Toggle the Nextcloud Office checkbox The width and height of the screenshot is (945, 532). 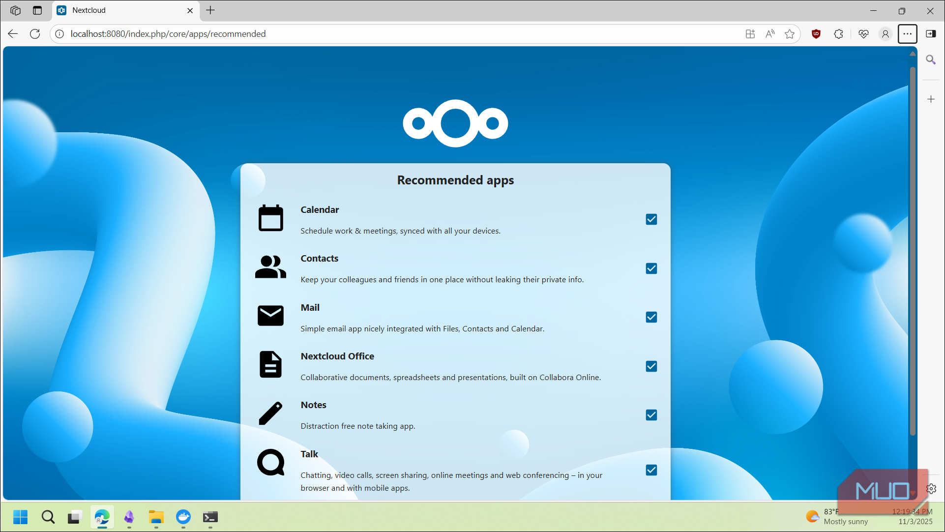(651, 366)
